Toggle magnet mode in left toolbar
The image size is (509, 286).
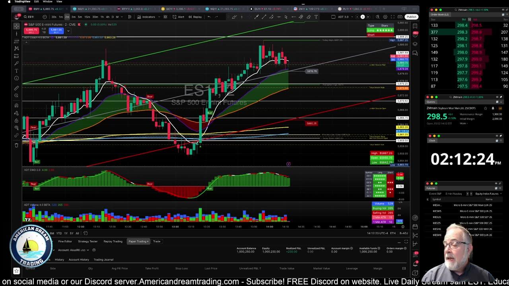16,105
